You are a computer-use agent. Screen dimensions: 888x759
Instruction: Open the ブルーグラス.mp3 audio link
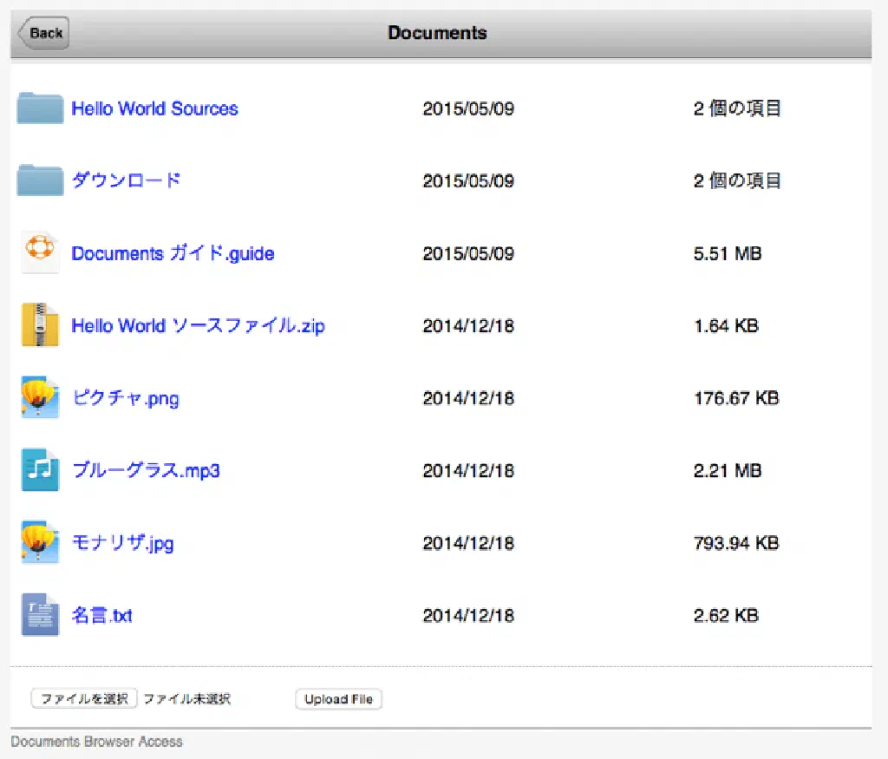click(146, 470)
